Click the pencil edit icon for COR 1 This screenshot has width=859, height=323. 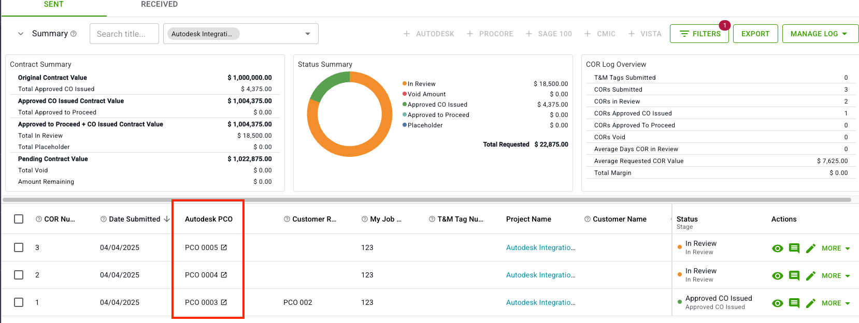tap(811, 303)
